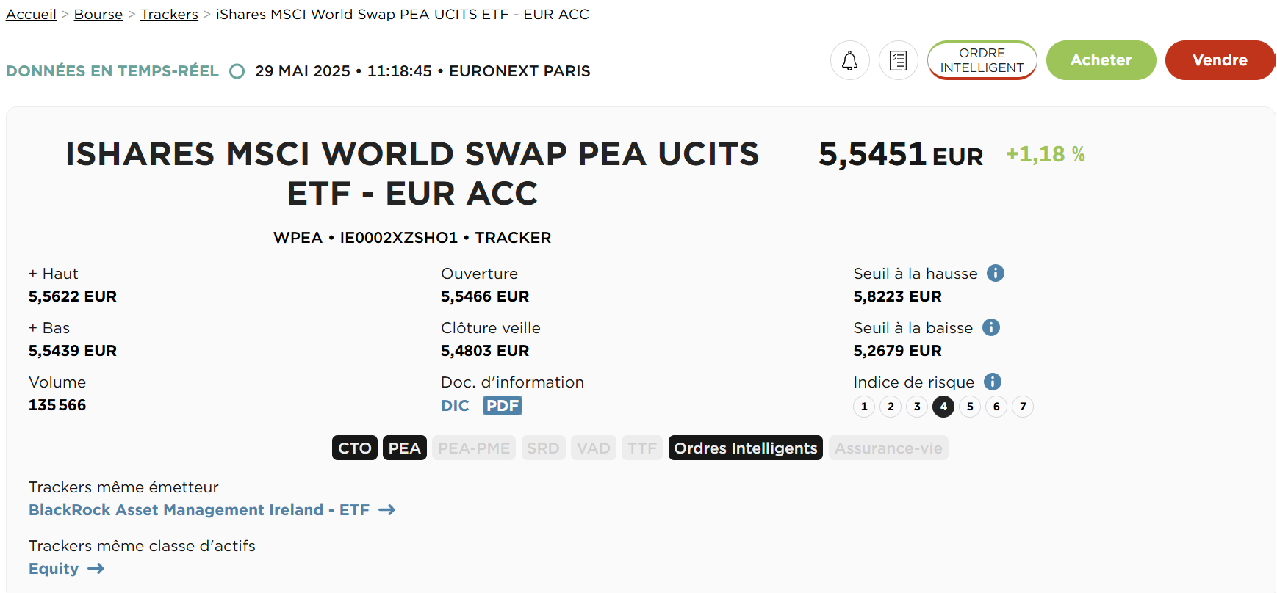Open the checklist portfolio icon button
The width and height of the screenshot is (1277, 593).
(899, 60)
